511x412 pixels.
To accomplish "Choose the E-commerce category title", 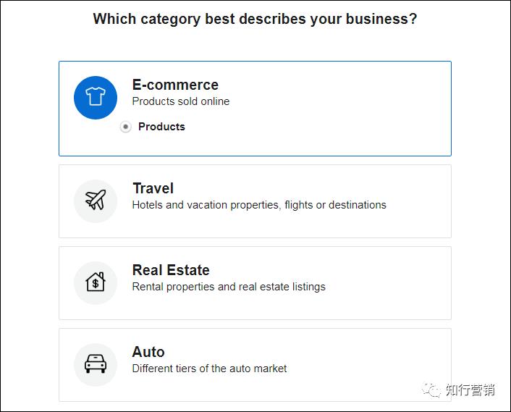I will point(175,85).
